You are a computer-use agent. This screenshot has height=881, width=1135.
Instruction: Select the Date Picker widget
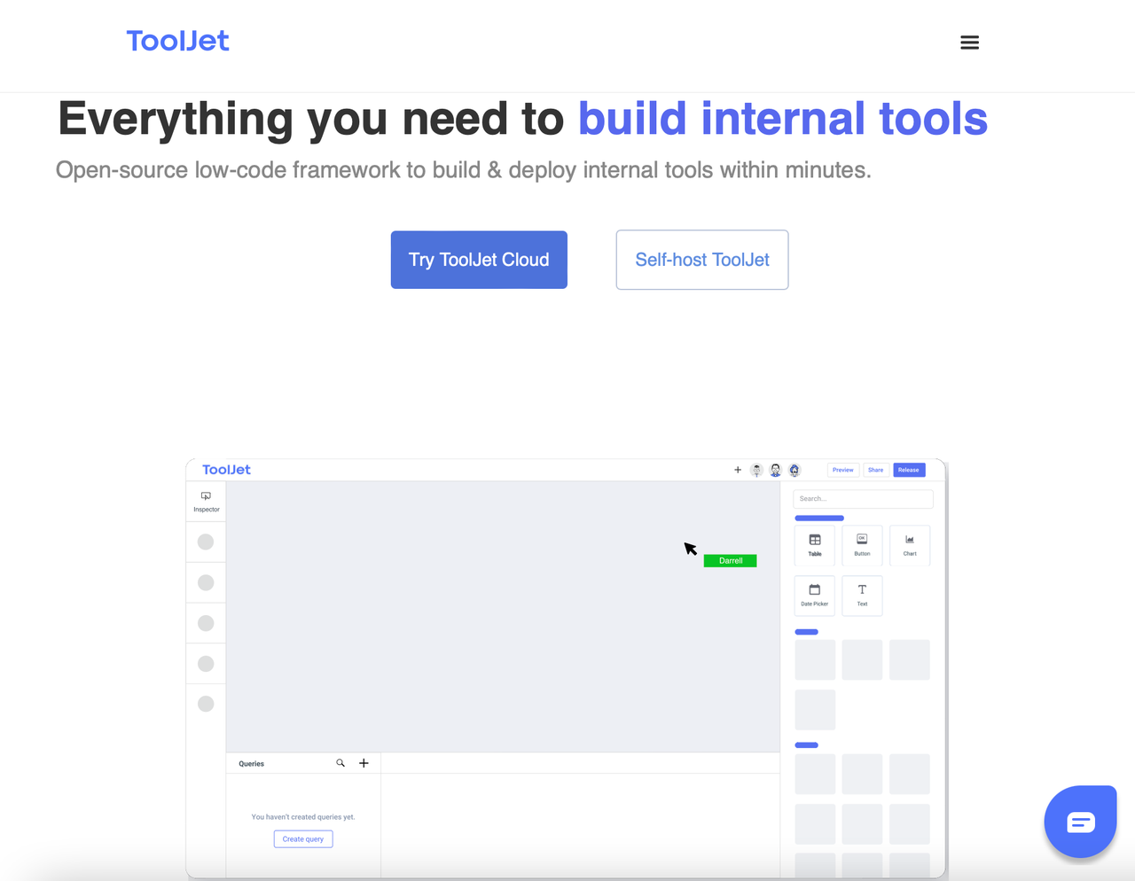click(815, 595)
